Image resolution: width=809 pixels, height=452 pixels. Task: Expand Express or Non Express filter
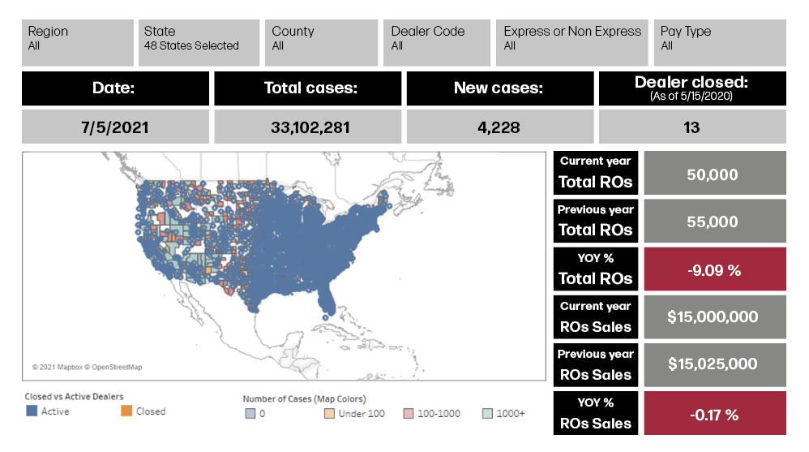[x=571, y=42]
